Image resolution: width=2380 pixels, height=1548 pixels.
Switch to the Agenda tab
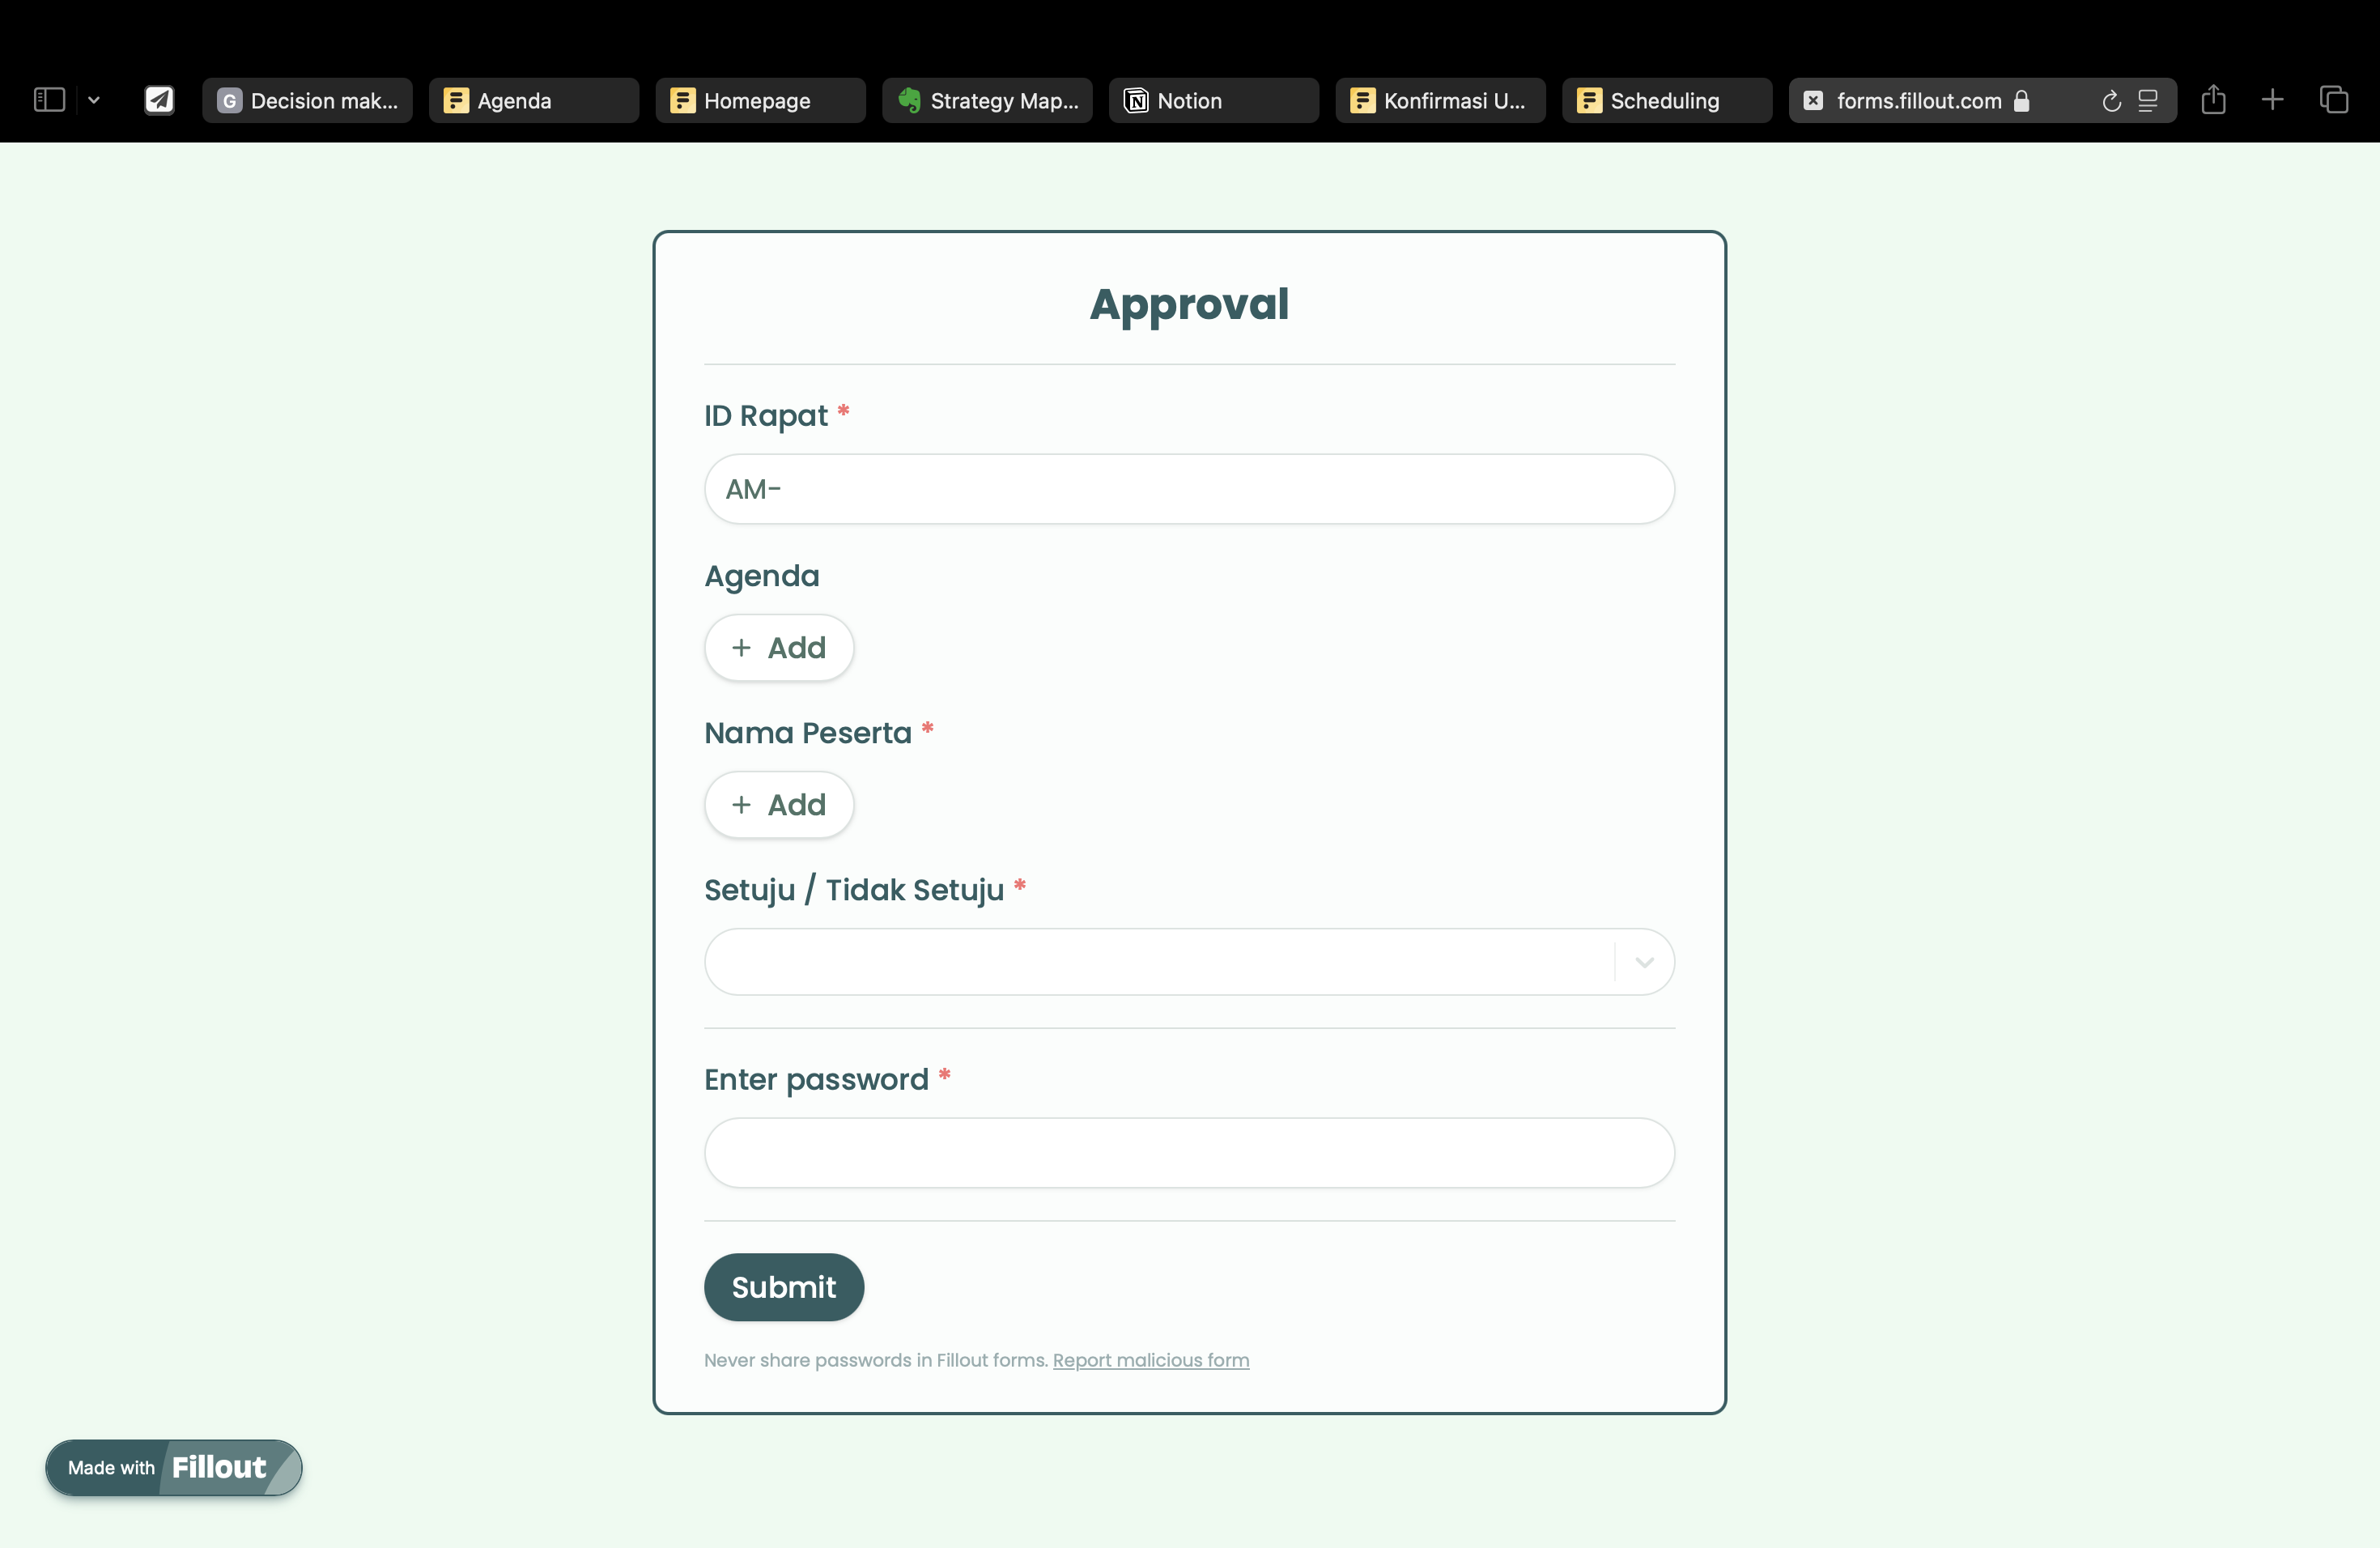[534, 100]
